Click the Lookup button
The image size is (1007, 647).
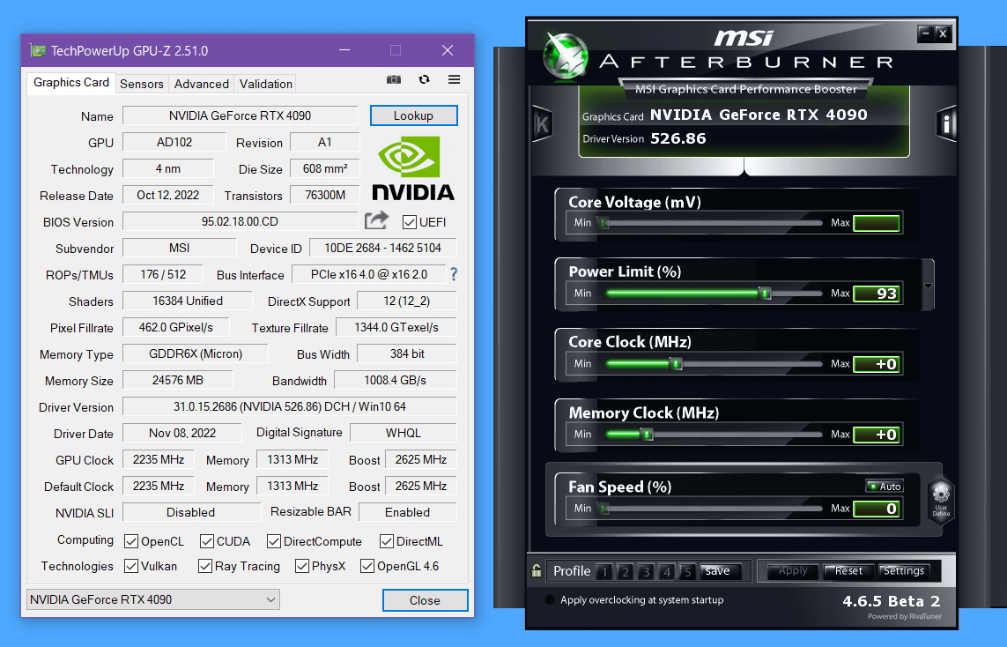click(x=413, y=115)
